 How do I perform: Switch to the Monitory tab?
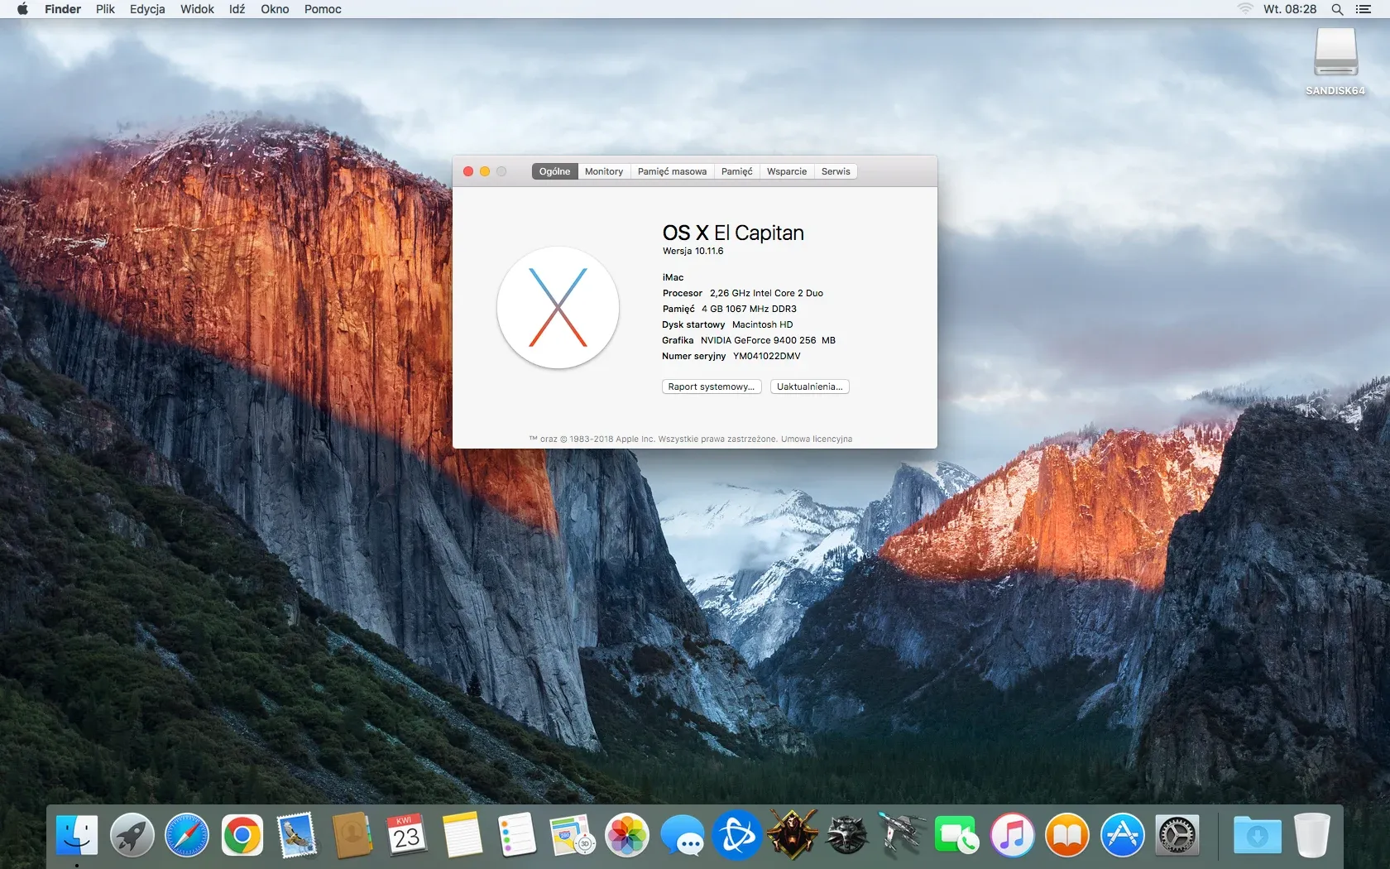(x=604, y=171)
